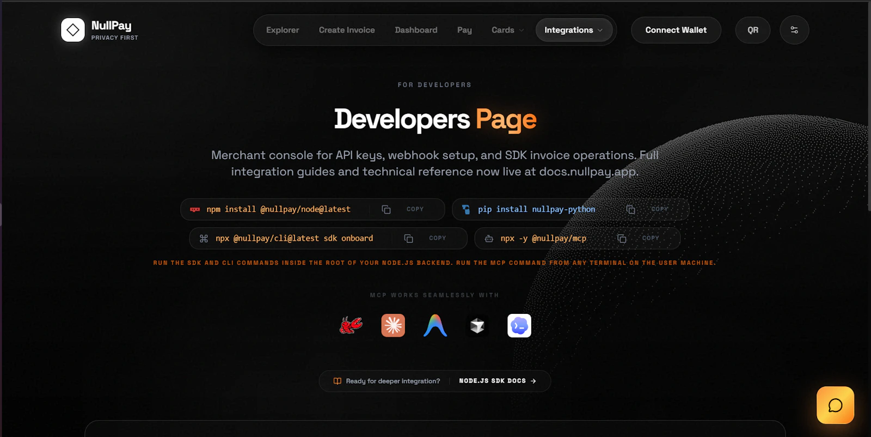Open the settings sliders icon button

coord(794,30)
